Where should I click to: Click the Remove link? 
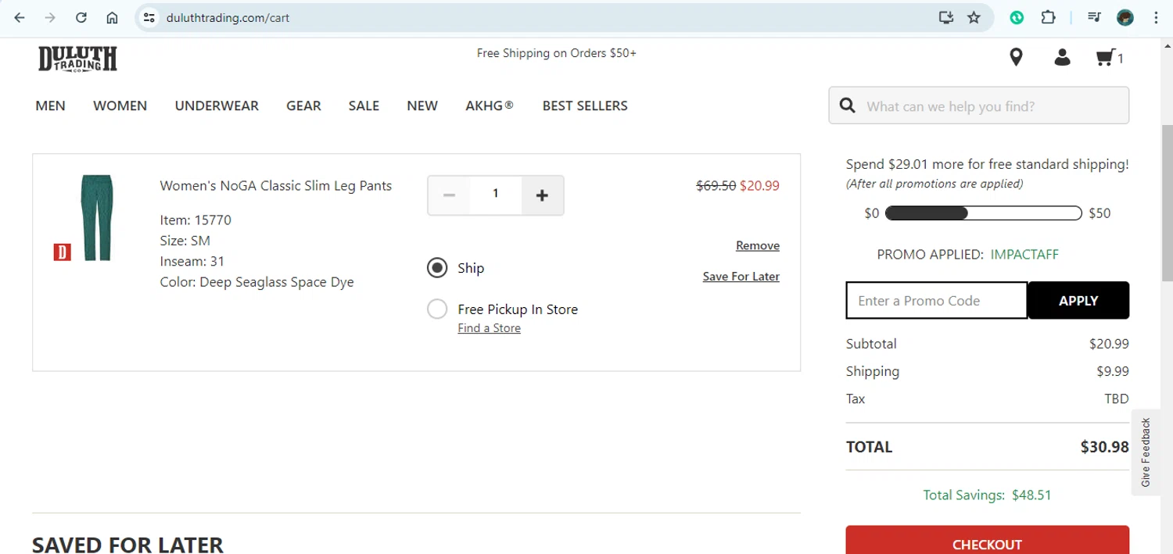pyautogui.click(x=758, y=245)
